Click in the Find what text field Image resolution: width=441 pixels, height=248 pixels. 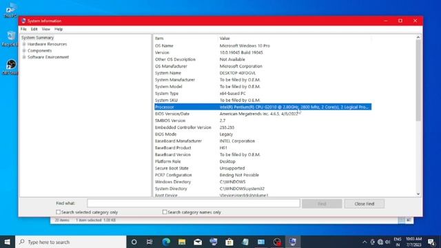(194, 203)
